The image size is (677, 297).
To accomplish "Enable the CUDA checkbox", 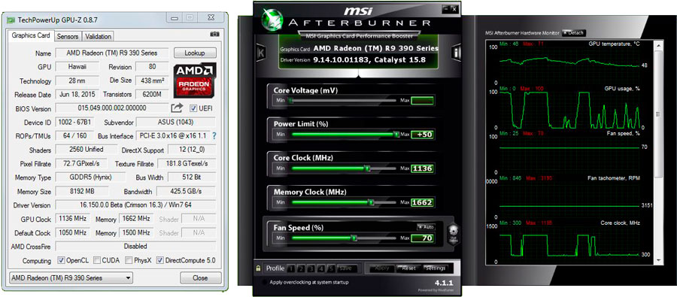I will 97,260.
